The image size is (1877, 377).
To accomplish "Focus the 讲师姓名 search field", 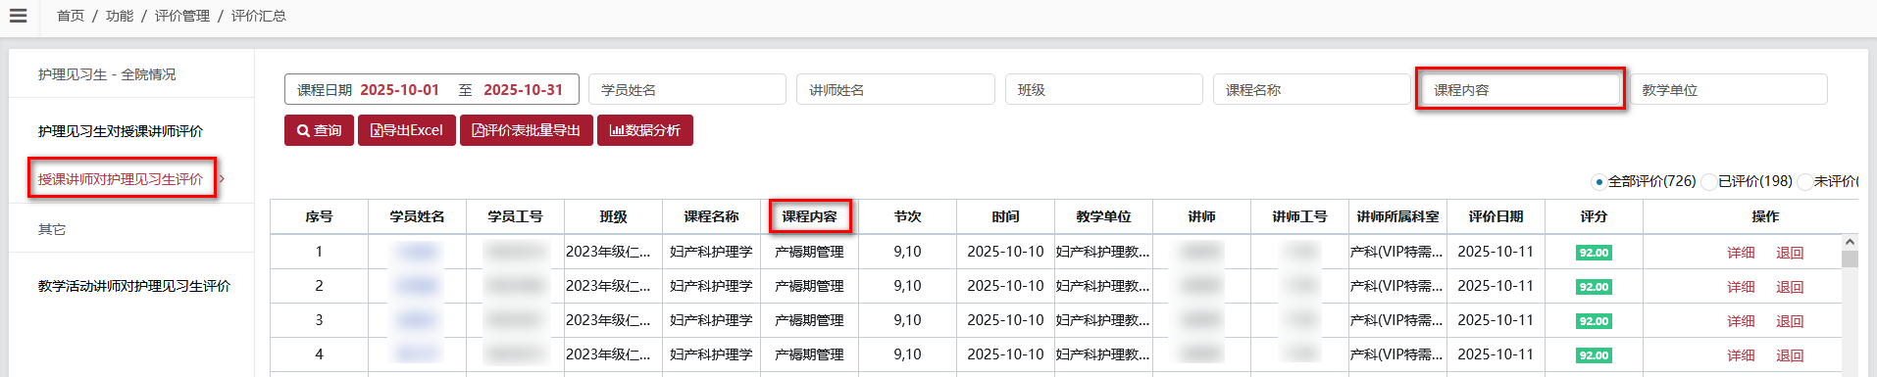I will point(895,89).
